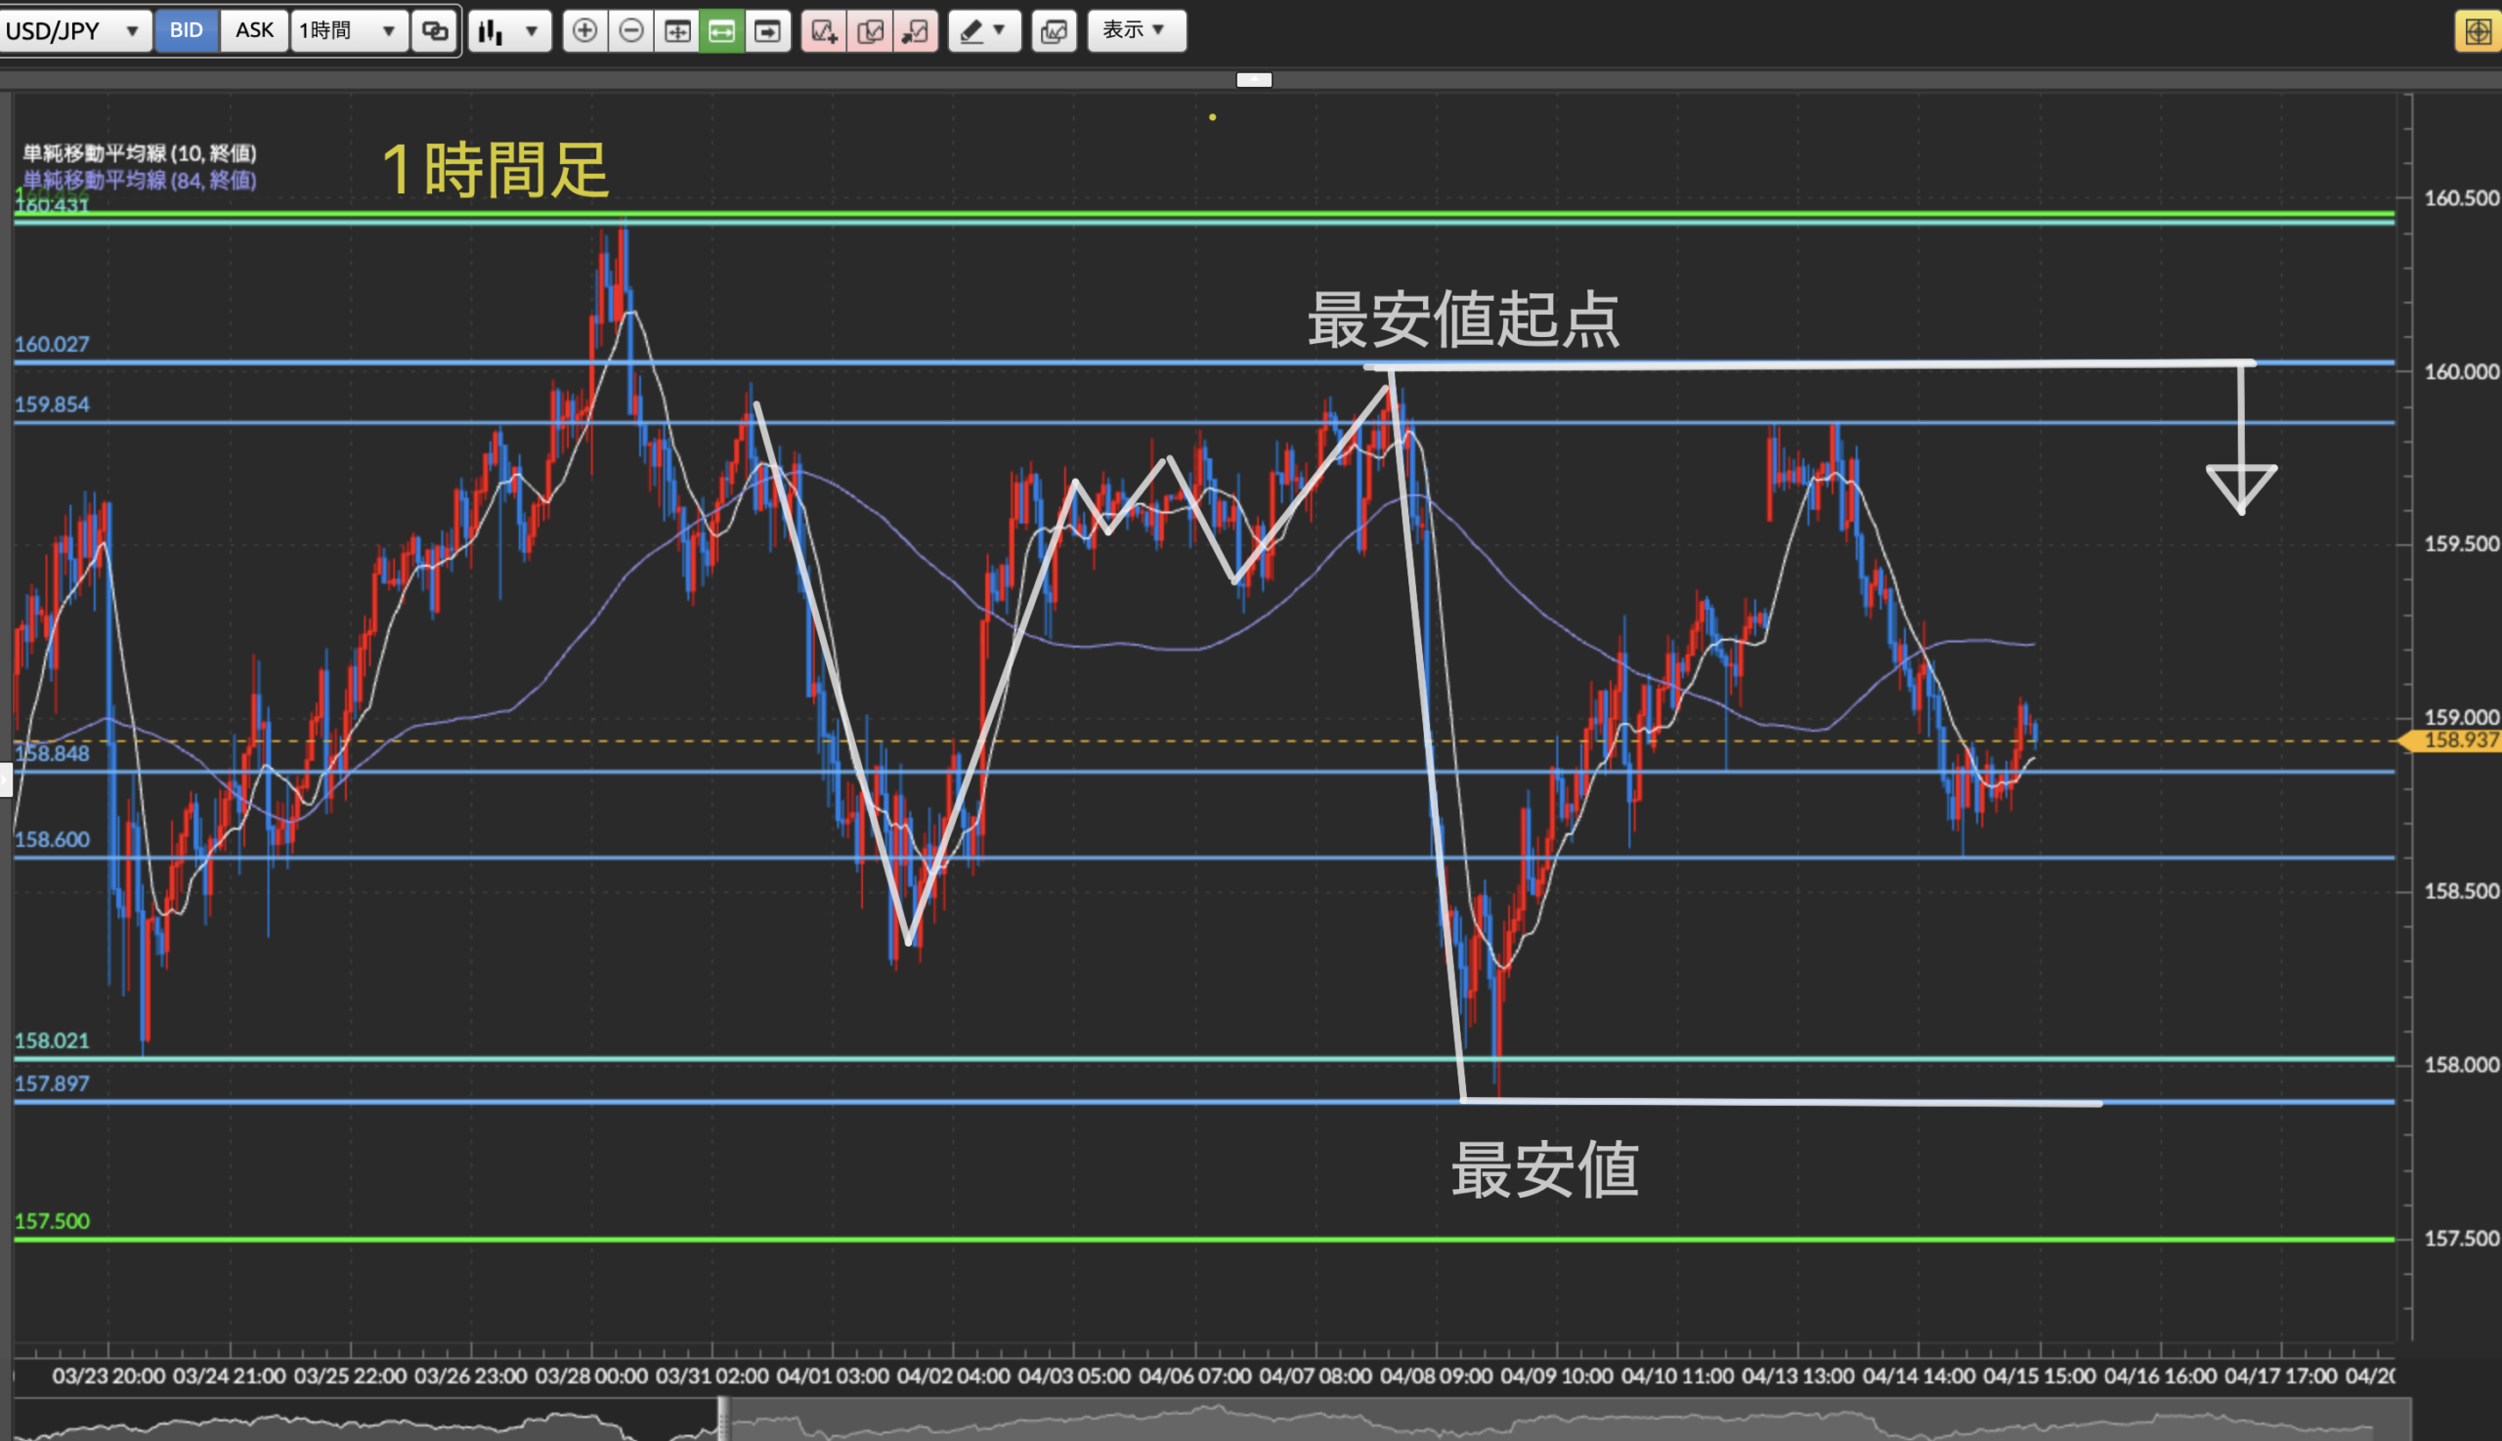Screen dimensions: 2502x1441
Task: Click the zoom out (−) chart button
Action: click(x=630, y=30)
